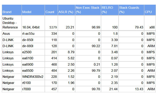Click the Brand column header
The height and width of the screenshot is (97, 156).
[x=12, y=10]
